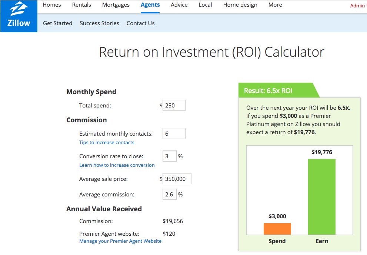Viewport: 367px width, 255px height.
Task: Select the $120 Premier Agent website value
Action: click(x=169, y=234)
